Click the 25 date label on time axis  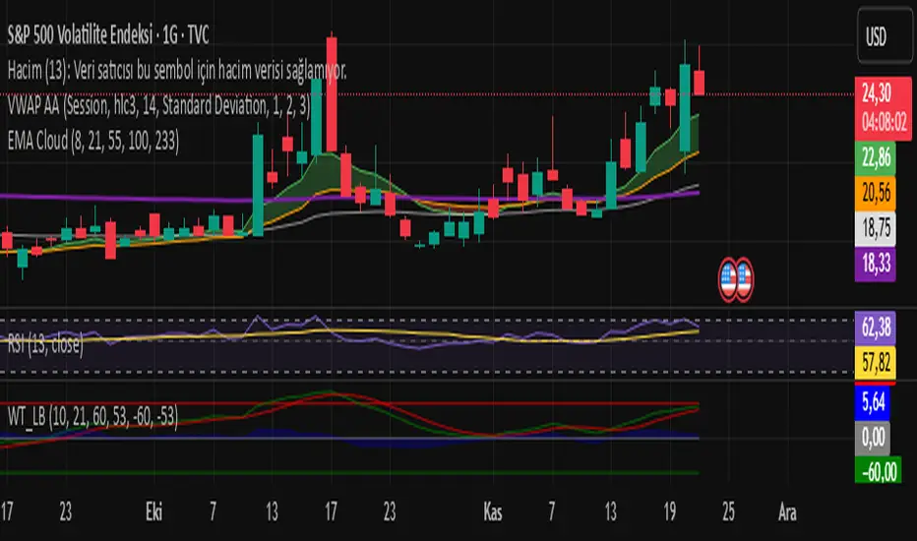tap(728, 512)
